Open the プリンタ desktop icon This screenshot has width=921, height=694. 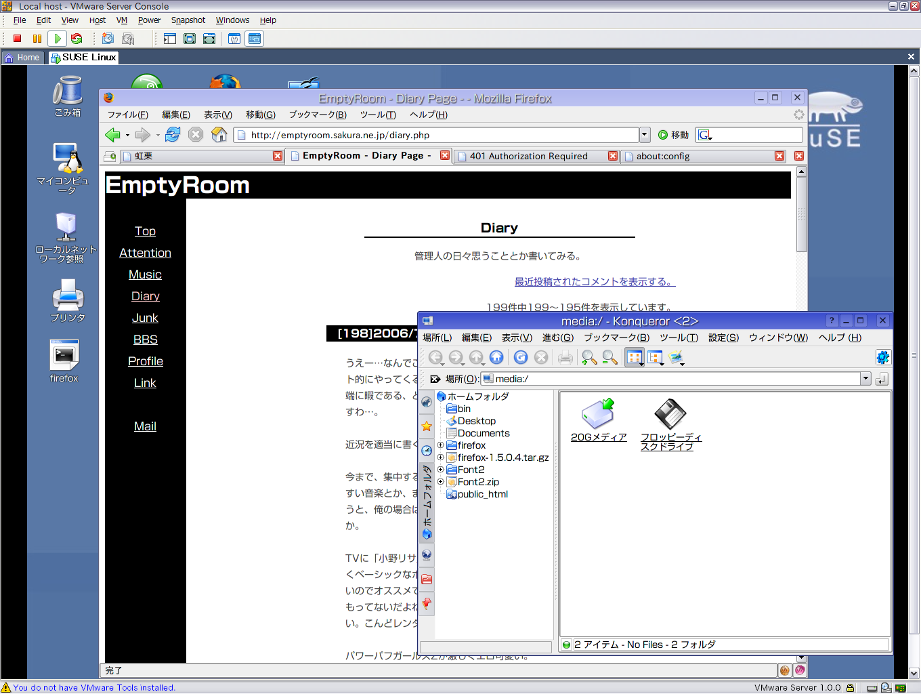coord(68,301)
